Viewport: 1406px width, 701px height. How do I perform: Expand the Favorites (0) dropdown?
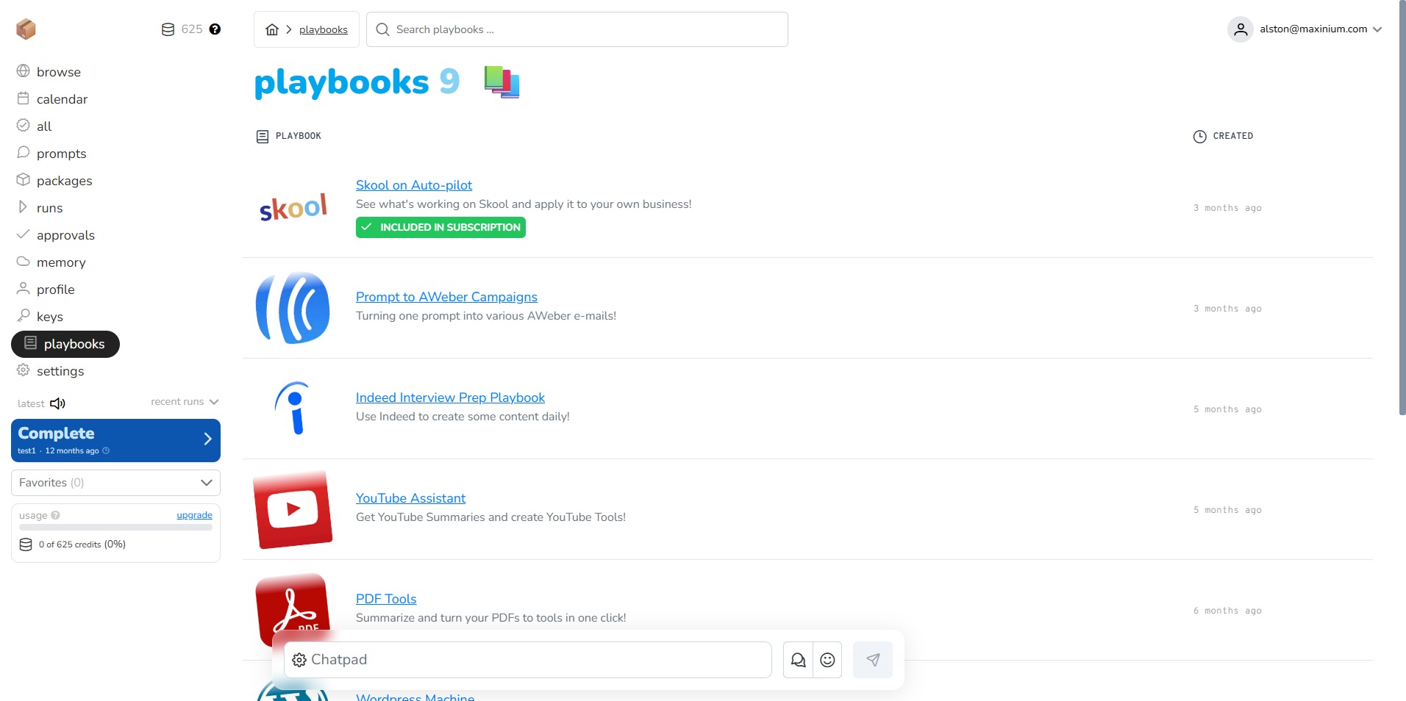115,483
